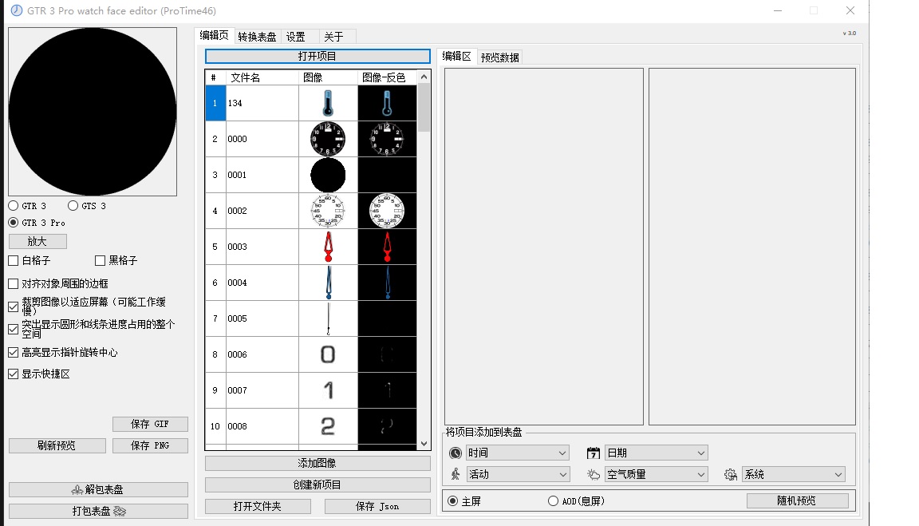This screenshot has height=526, width=919.
Task: Select the inverted blue hand thumbnail for 0004
Action: pyautogui.click(x=387, y=283)
